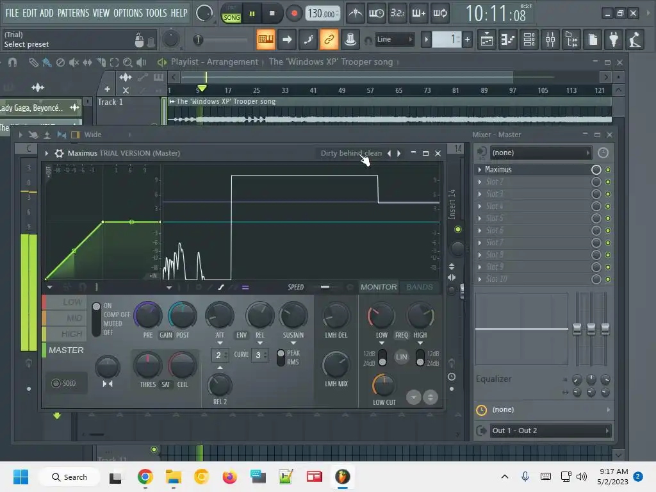The height and width of the screenshot is (492, 656).
Task: Open the Playlist view icon
Action: click(x=487, y=40)
